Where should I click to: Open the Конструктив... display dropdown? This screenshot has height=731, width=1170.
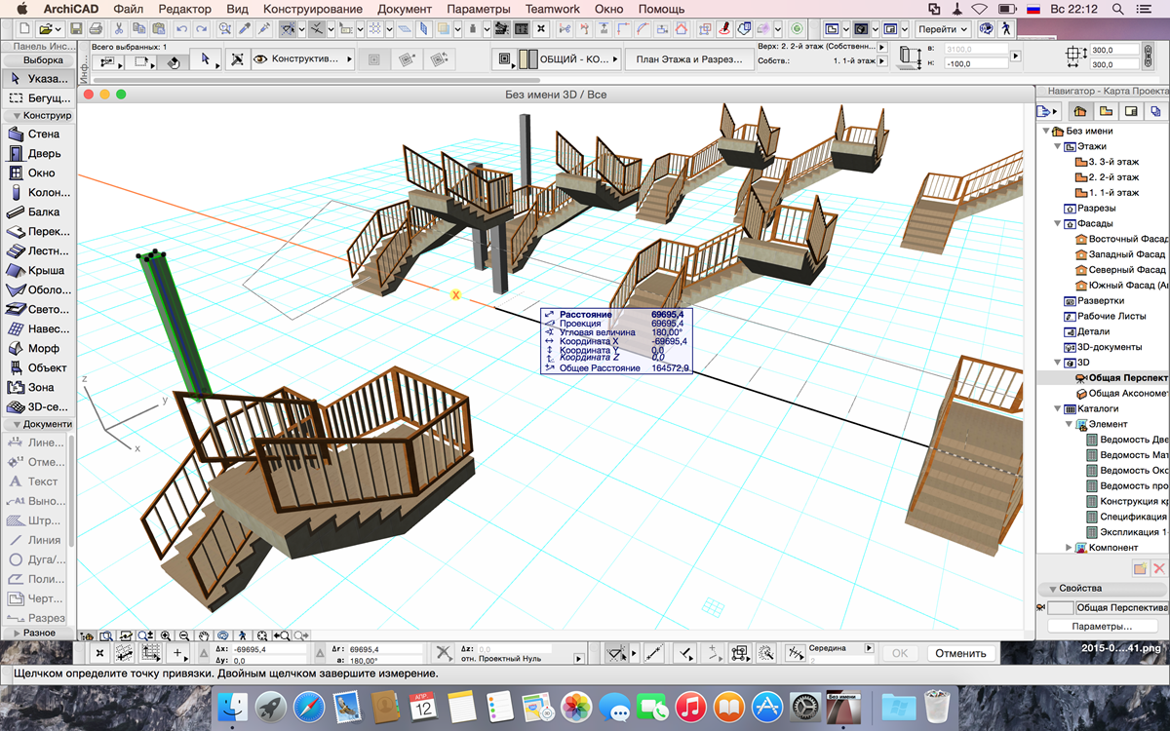click(304, 59)
